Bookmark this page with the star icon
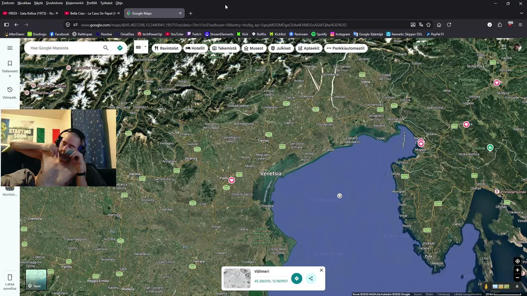Image resolution: width=527 pixels, height=296 pixels. click(x=428, y=25)
